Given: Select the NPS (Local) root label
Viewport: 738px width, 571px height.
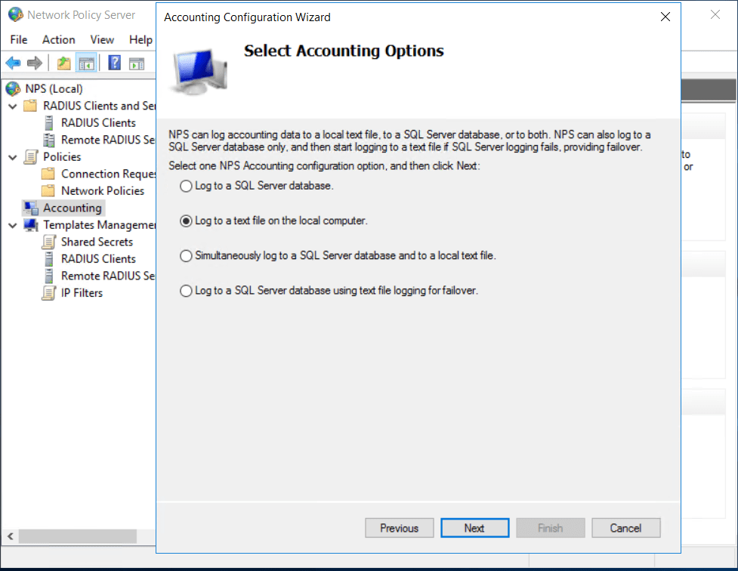Looking at the screenshot, I should tap(54, 88).
